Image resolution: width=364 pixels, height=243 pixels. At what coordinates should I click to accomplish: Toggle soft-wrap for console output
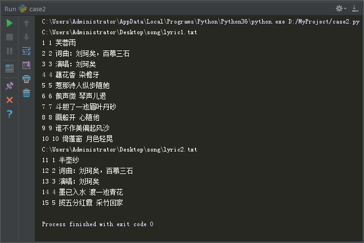[x=26, y=51]
